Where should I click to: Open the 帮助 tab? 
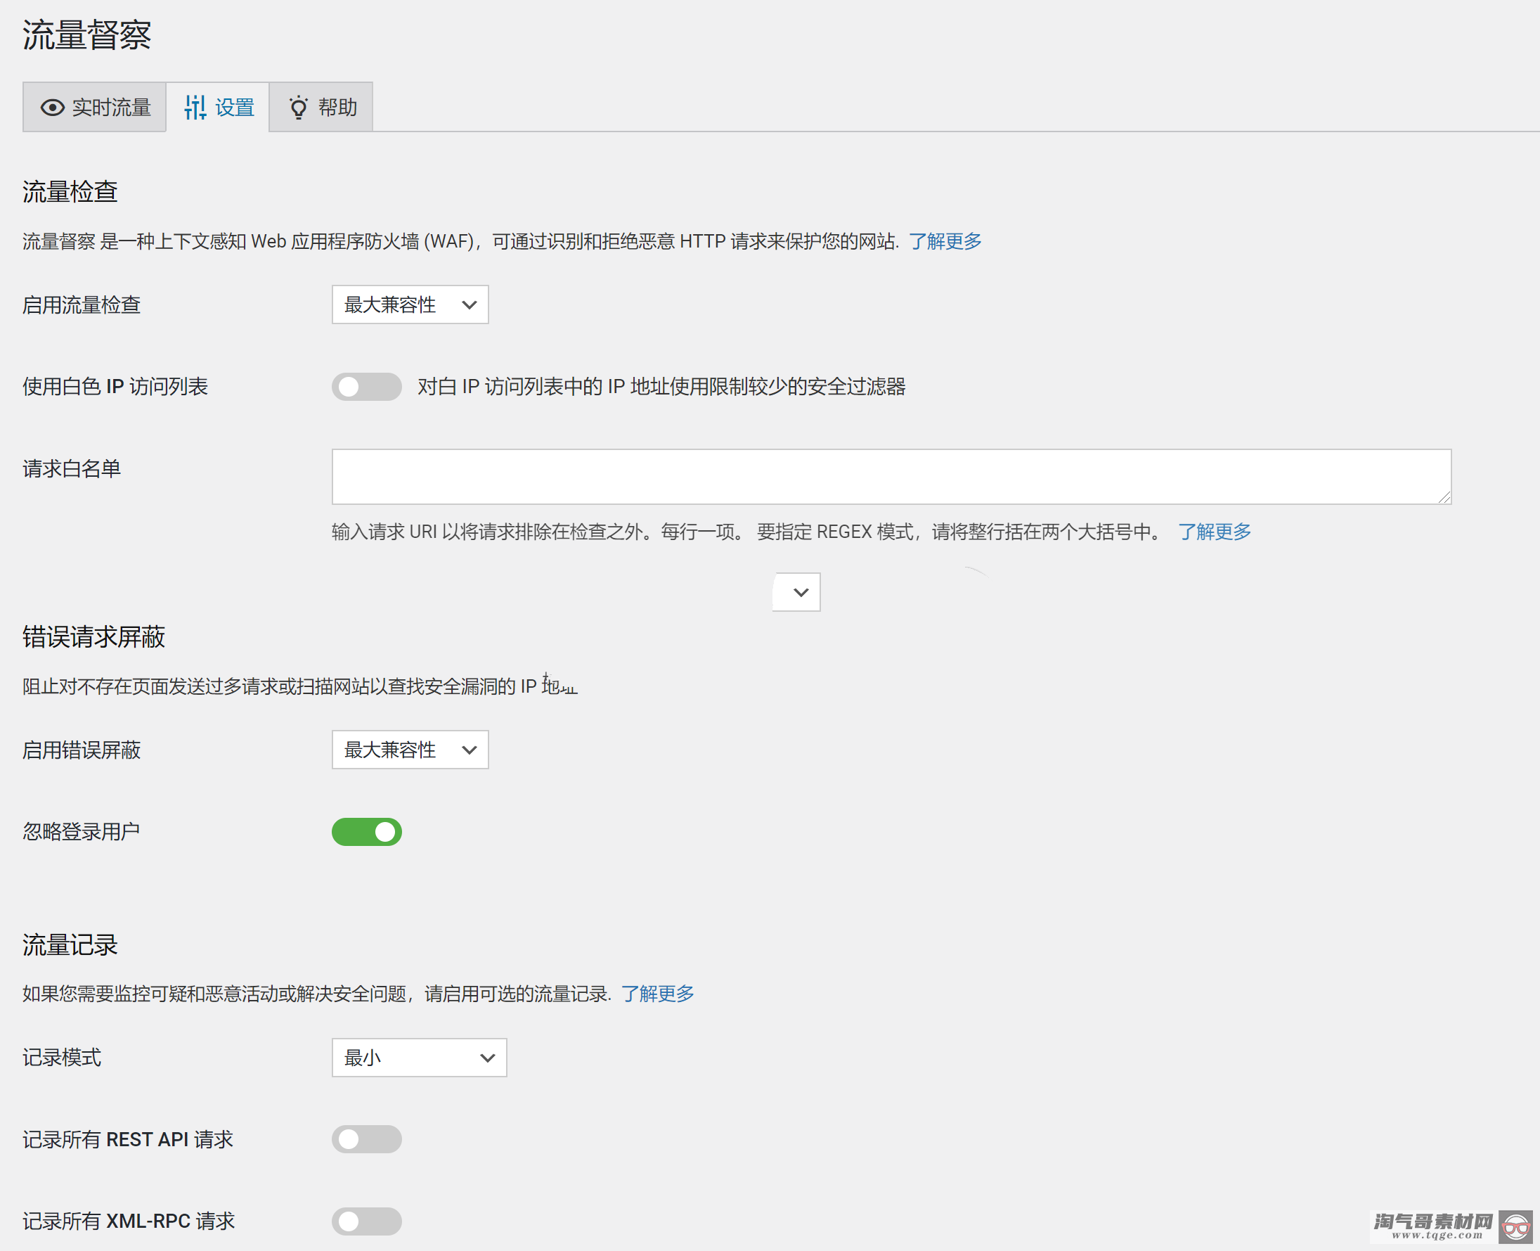[x=321, y=108]
